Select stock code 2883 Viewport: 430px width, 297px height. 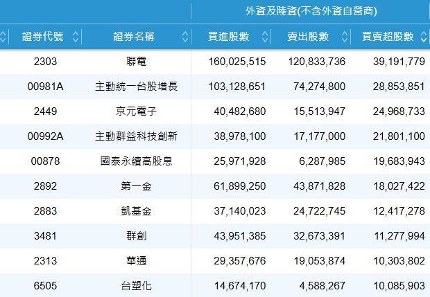46,211
